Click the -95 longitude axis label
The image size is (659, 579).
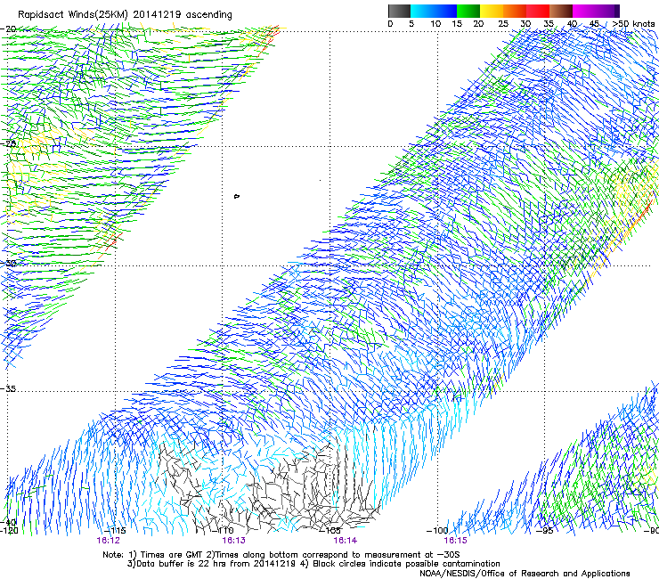tap(545, 530)
